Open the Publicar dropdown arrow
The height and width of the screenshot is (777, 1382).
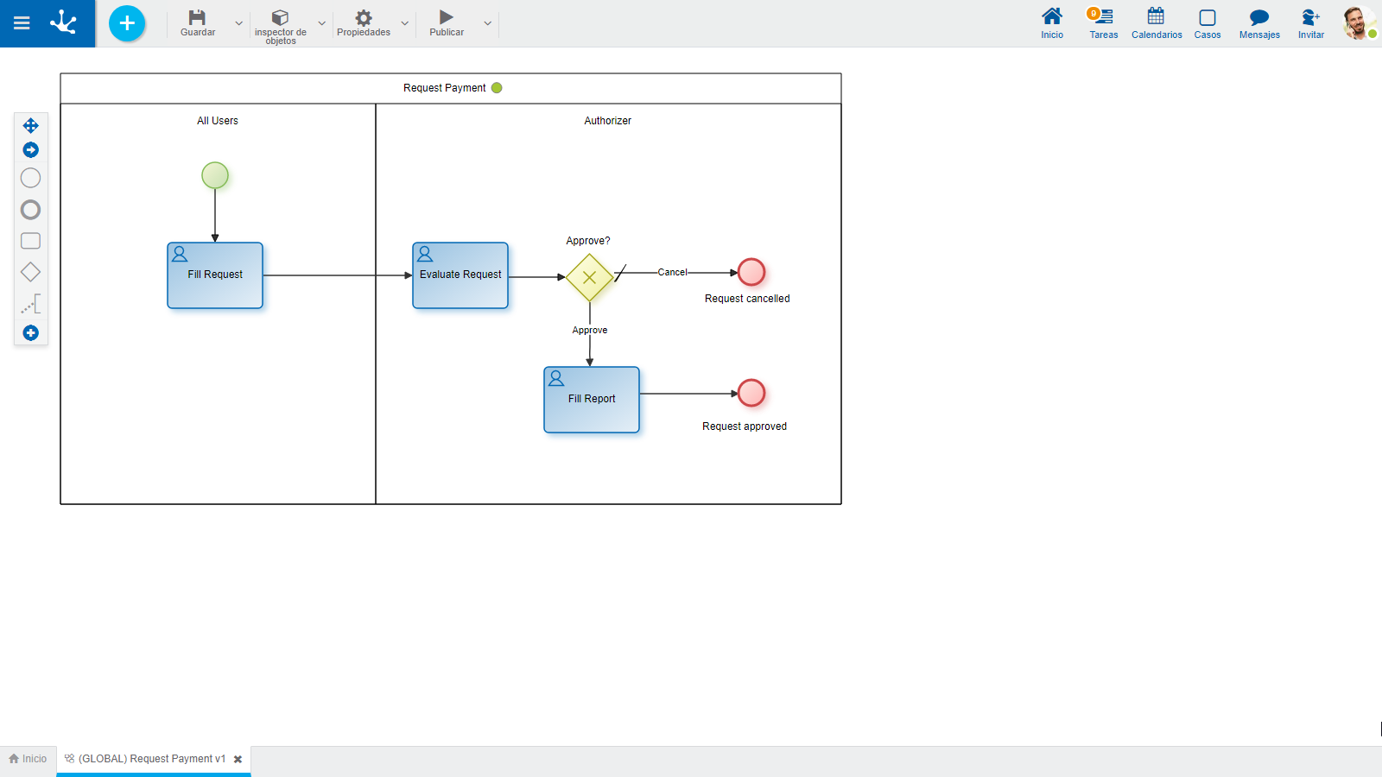[x=488, y=23]
